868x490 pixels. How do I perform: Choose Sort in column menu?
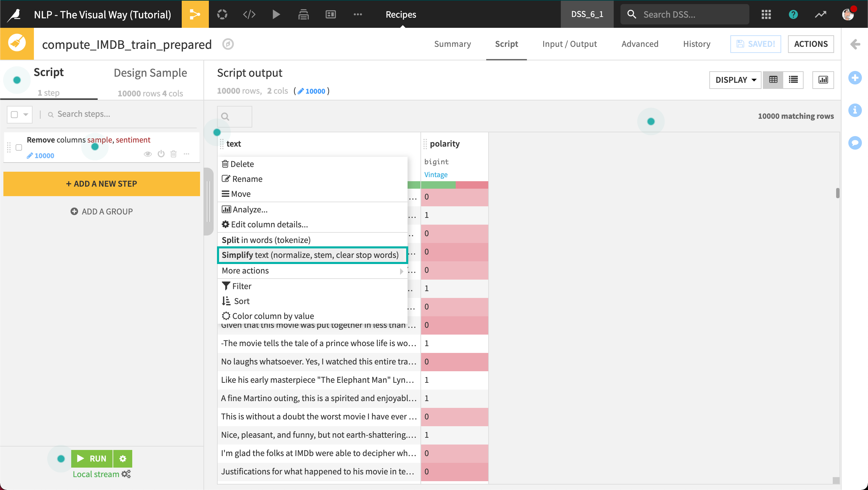tap(312, 301)
